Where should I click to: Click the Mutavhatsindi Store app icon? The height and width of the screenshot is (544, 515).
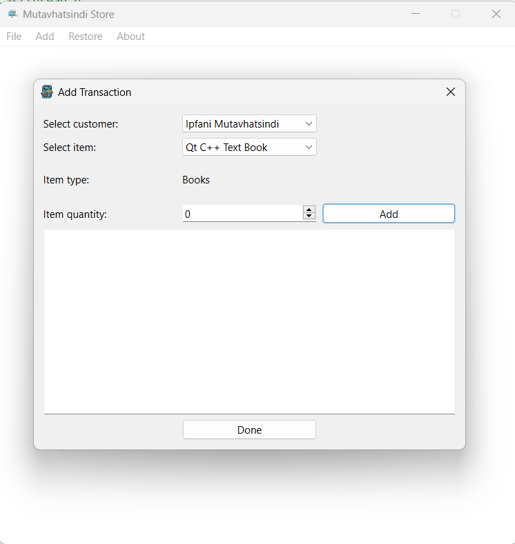[x=12, y=14]
